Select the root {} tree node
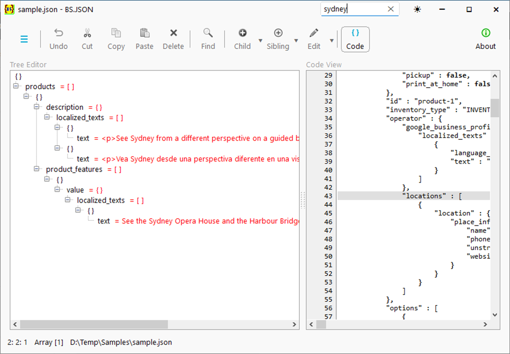 [18, 76]
